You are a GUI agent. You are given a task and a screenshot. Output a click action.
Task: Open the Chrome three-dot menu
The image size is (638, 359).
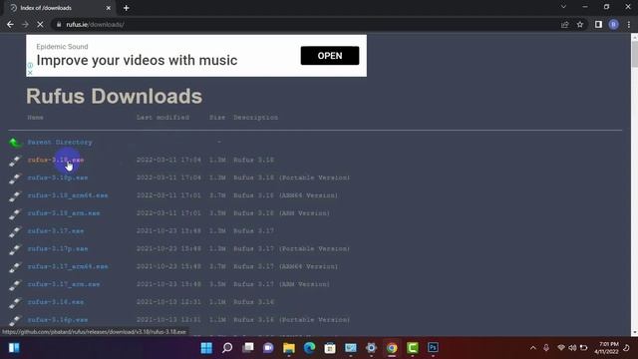coord(629,24)
